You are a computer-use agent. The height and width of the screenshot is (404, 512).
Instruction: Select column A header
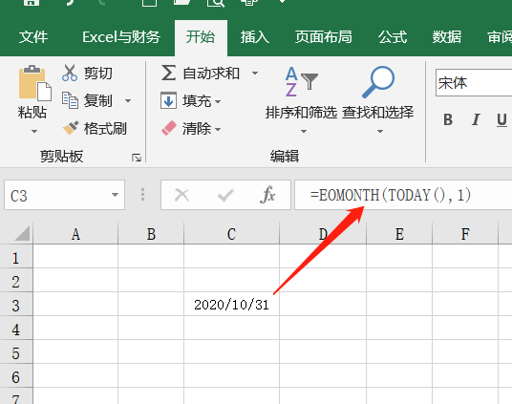point(75,234)
